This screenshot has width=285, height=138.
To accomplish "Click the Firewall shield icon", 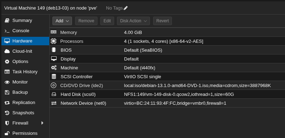I will pyautogui.click(x=7, y=123).
